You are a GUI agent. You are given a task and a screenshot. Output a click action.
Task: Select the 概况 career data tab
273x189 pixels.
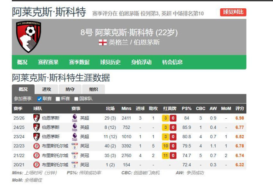(x=23, y=89)
